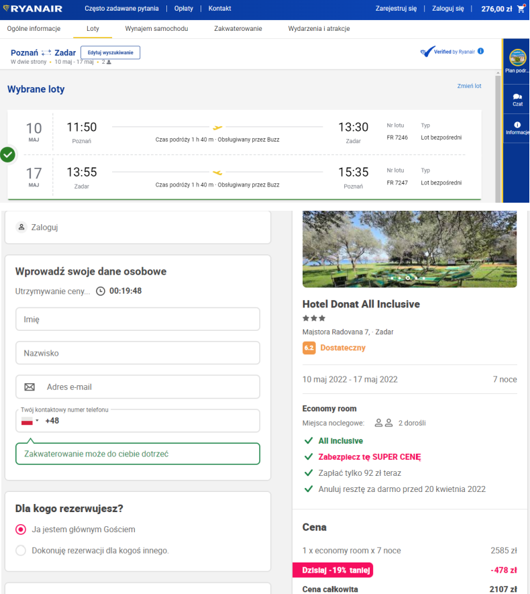The width and height of the screenshot is (530, 594).
Task: Click the 276,00 zł cart total
Action: pyautogui.click(x=496, y=9)
